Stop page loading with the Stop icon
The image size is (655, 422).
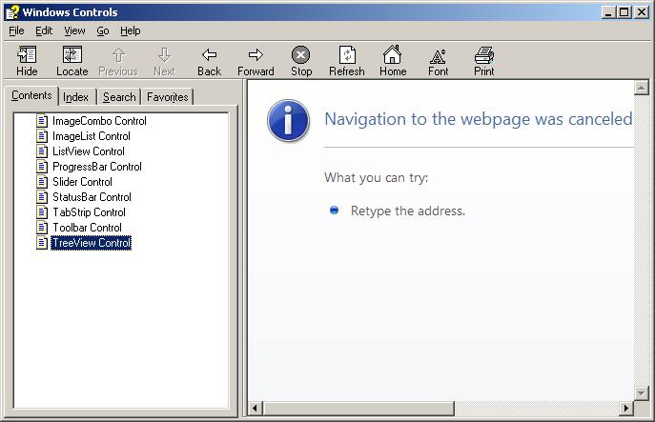tap(300, 54)
